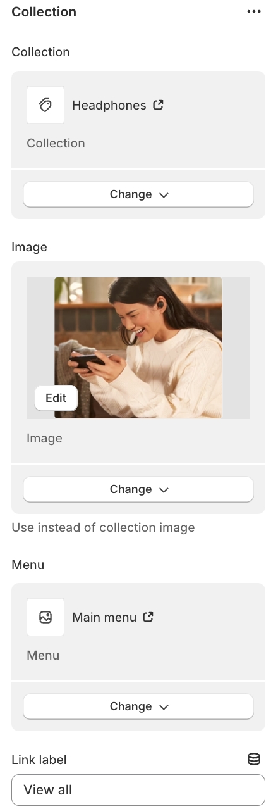Click the tag icon beside Headphones
Screen dimensions: 278x809
(45, 105)
